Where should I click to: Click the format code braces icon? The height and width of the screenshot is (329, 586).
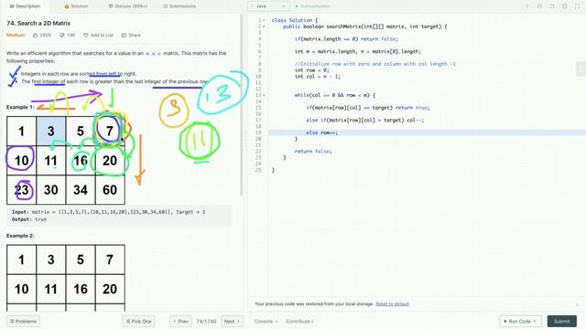[539, 6]
